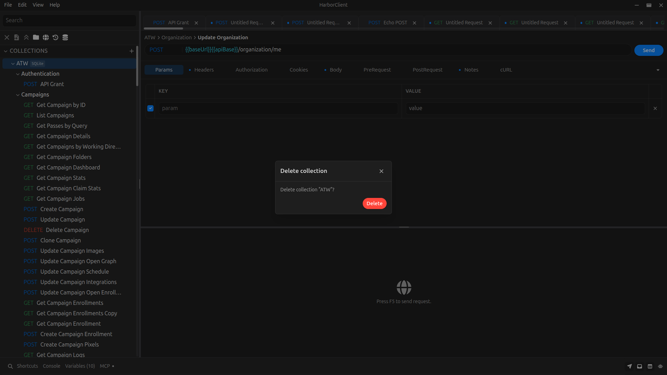
Task: Open the Get Campaign Dashboard request
Action: [x=69, y=168]
